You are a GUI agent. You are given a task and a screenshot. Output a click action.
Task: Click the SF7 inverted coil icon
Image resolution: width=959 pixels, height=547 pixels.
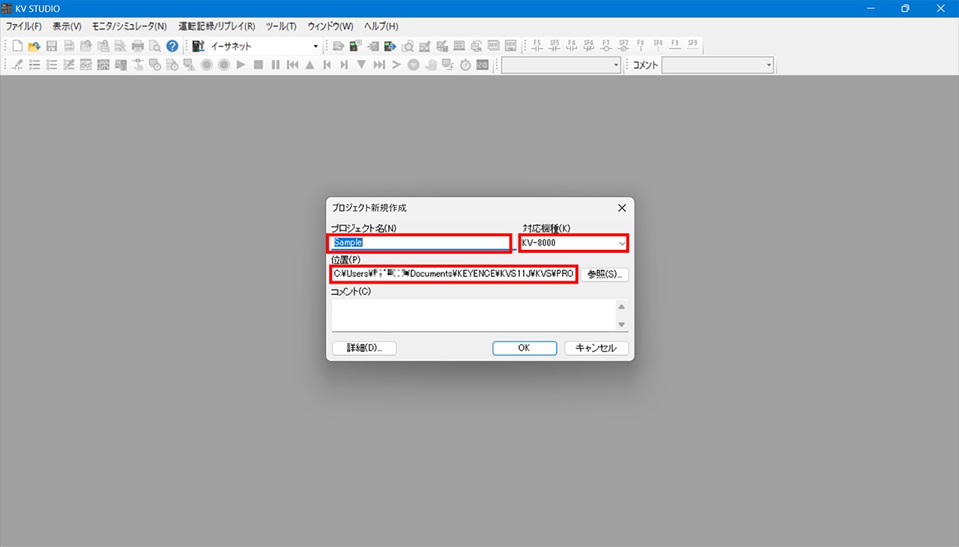click(x=623, y=46)
